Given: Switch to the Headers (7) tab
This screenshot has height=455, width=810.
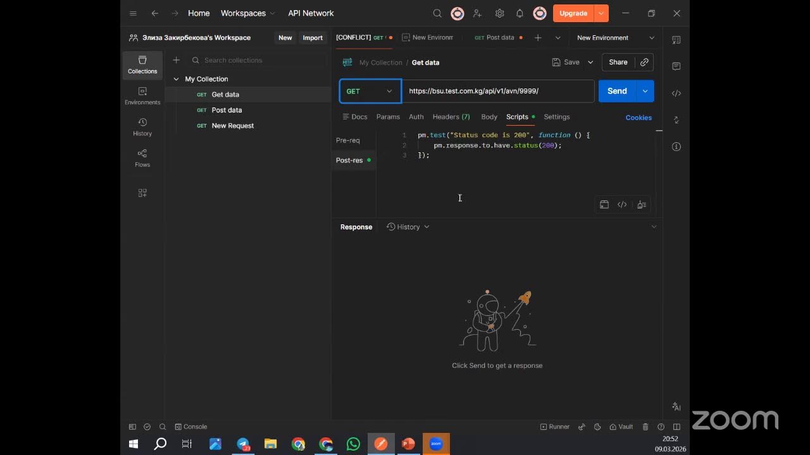Looking at the screenshot, I should click(x=451, y=117).
